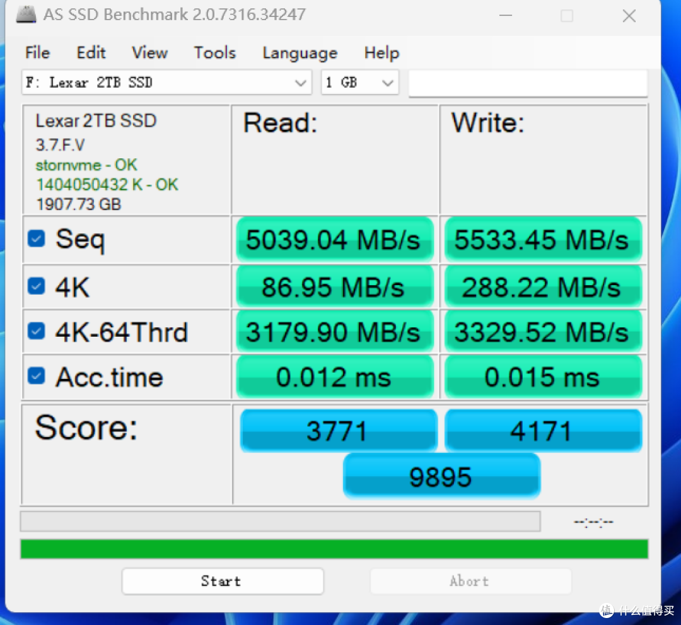
Task: Click the 1907.73 GB capacity text
Action: (78, 204)
